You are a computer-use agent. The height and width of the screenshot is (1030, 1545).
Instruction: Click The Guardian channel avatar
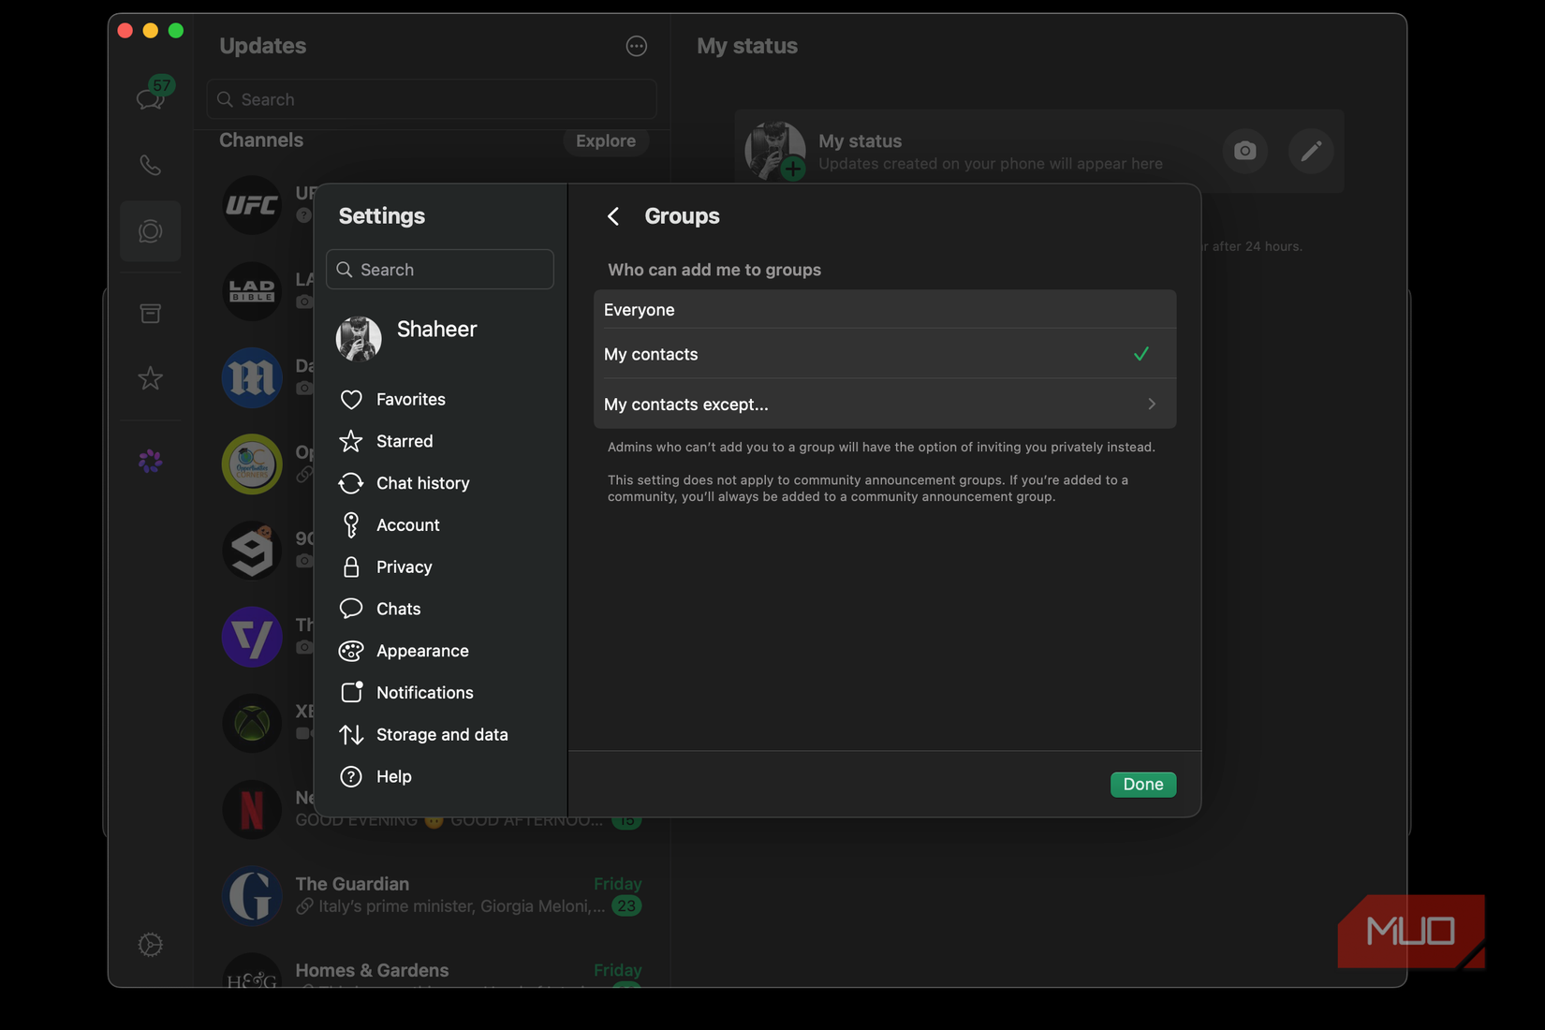(252, 896)
